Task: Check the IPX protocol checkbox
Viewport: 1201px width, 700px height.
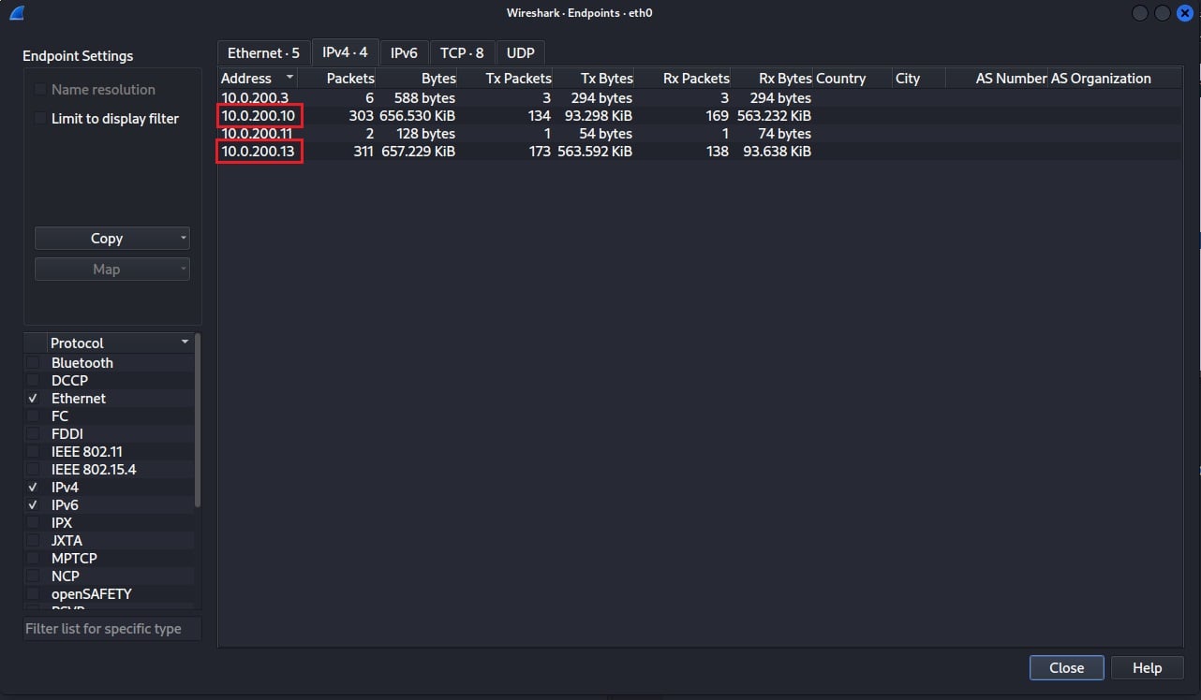Action: 33,523
